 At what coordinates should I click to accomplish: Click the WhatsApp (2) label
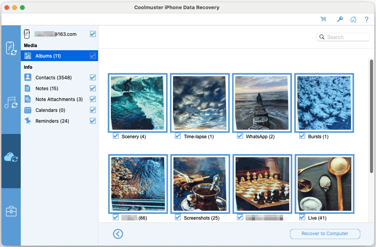click(260, 137)
